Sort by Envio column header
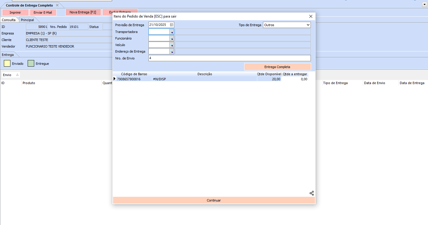428x225 pixels. coord(11,75)
